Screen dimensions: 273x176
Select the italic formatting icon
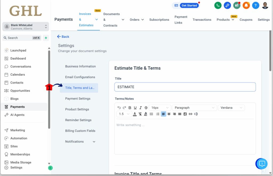click(140, 107)
